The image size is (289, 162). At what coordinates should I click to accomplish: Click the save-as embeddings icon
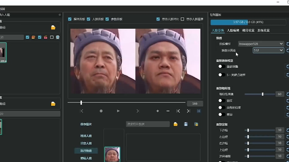tap(196, 124)
